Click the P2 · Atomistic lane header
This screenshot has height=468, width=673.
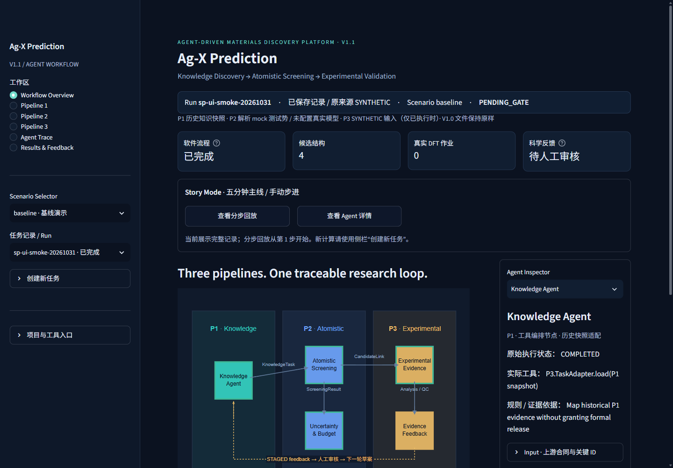[x=323, y=329]
